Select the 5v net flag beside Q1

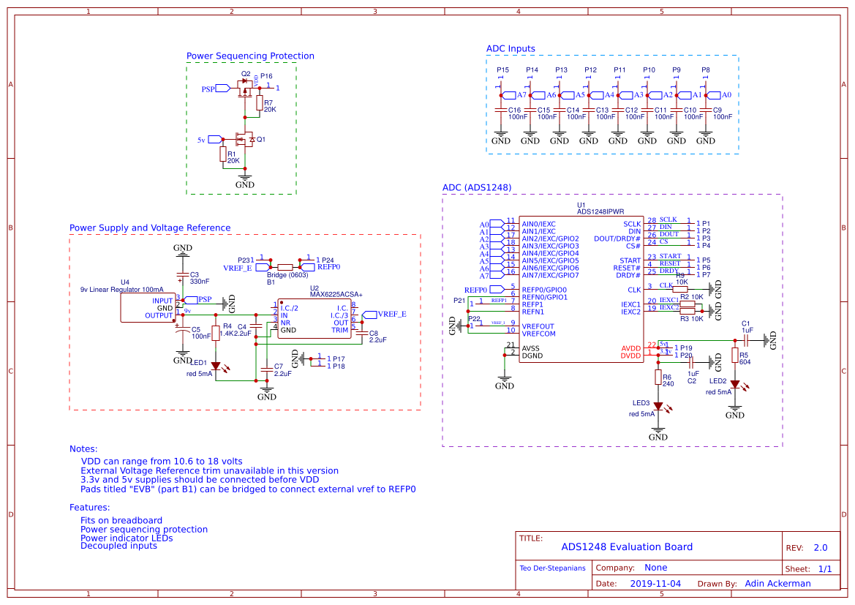[215, 140]
